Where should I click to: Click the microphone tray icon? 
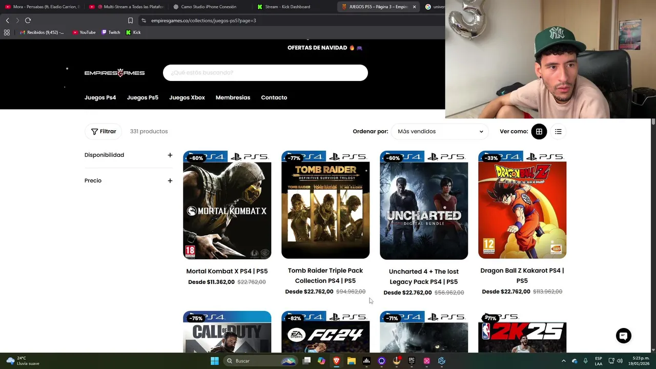585,361
